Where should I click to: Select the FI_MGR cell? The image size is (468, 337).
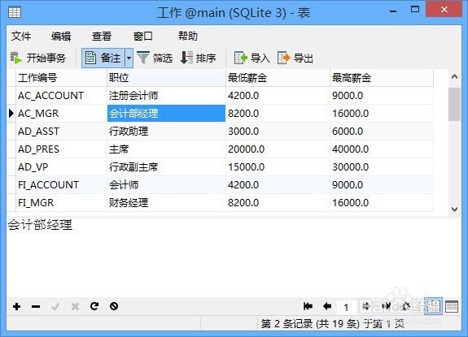coord(61,203)
